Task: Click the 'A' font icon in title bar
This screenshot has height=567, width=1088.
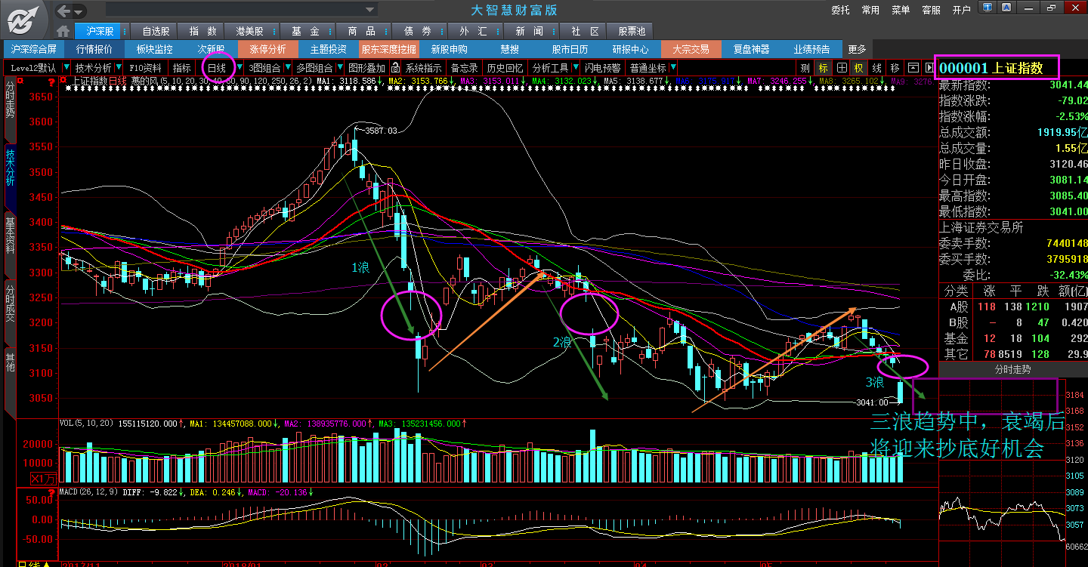Action: click(1006, 8)
